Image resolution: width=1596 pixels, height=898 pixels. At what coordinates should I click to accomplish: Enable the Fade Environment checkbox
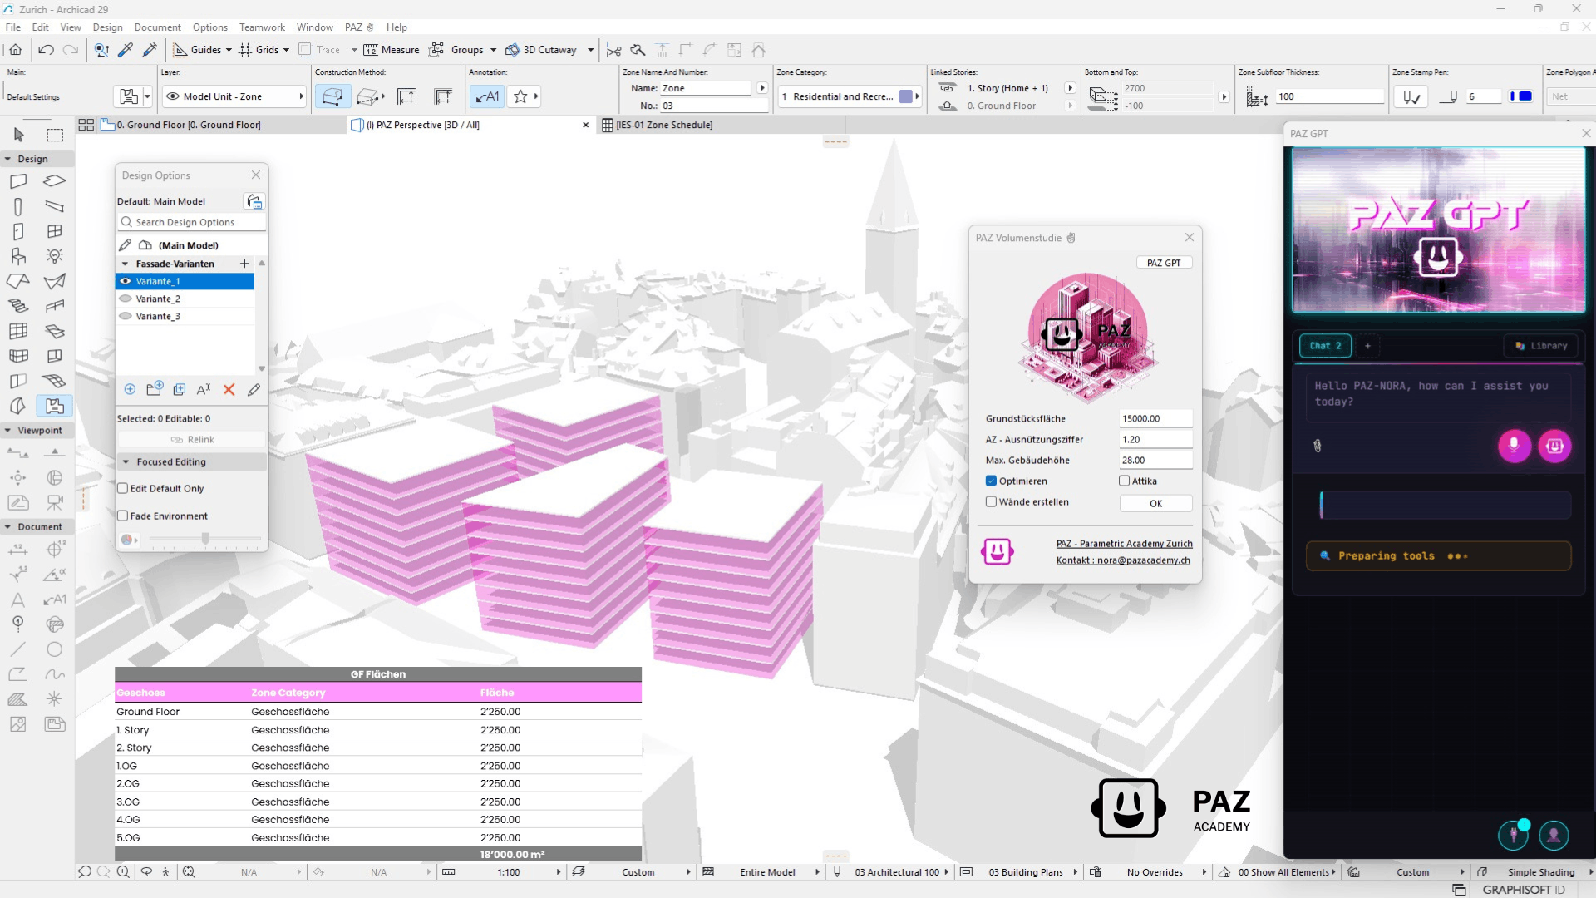click(x=123, y=516)
